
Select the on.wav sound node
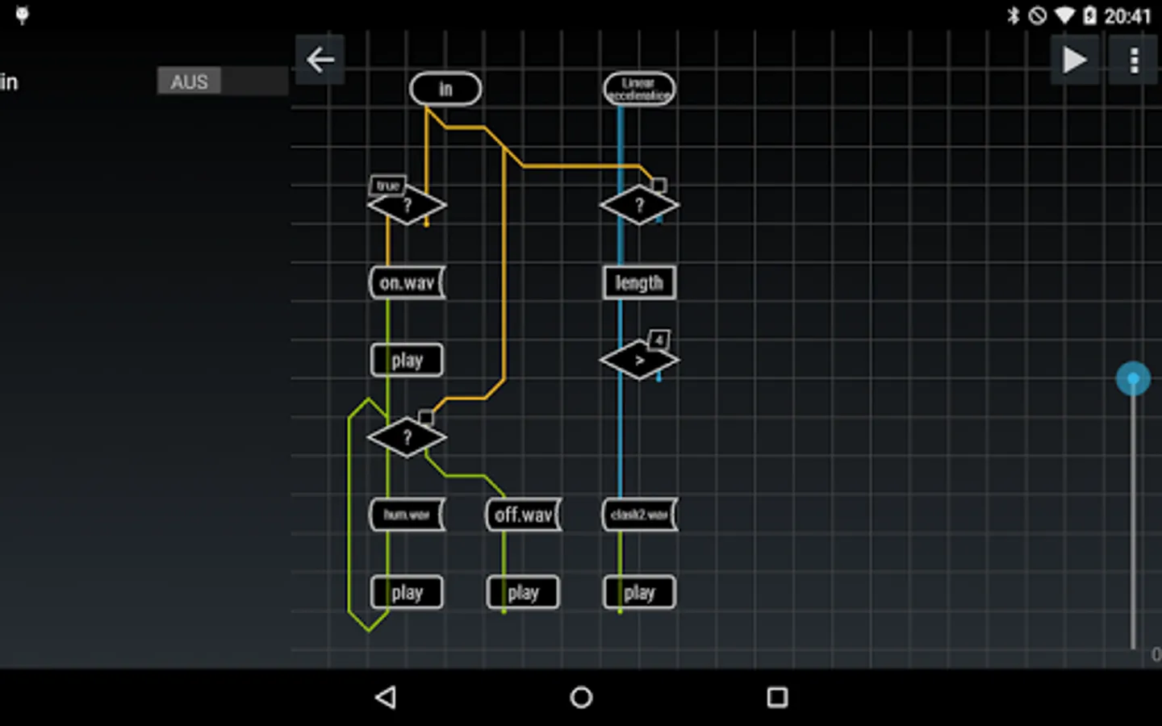pos(407,283)
